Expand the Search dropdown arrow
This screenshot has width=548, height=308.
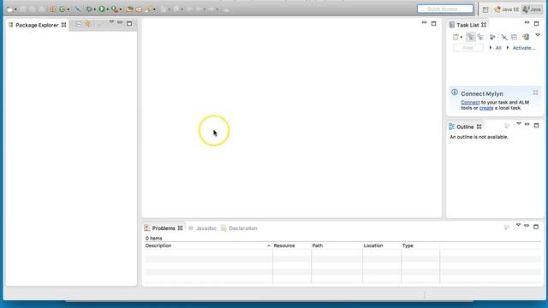154,9
